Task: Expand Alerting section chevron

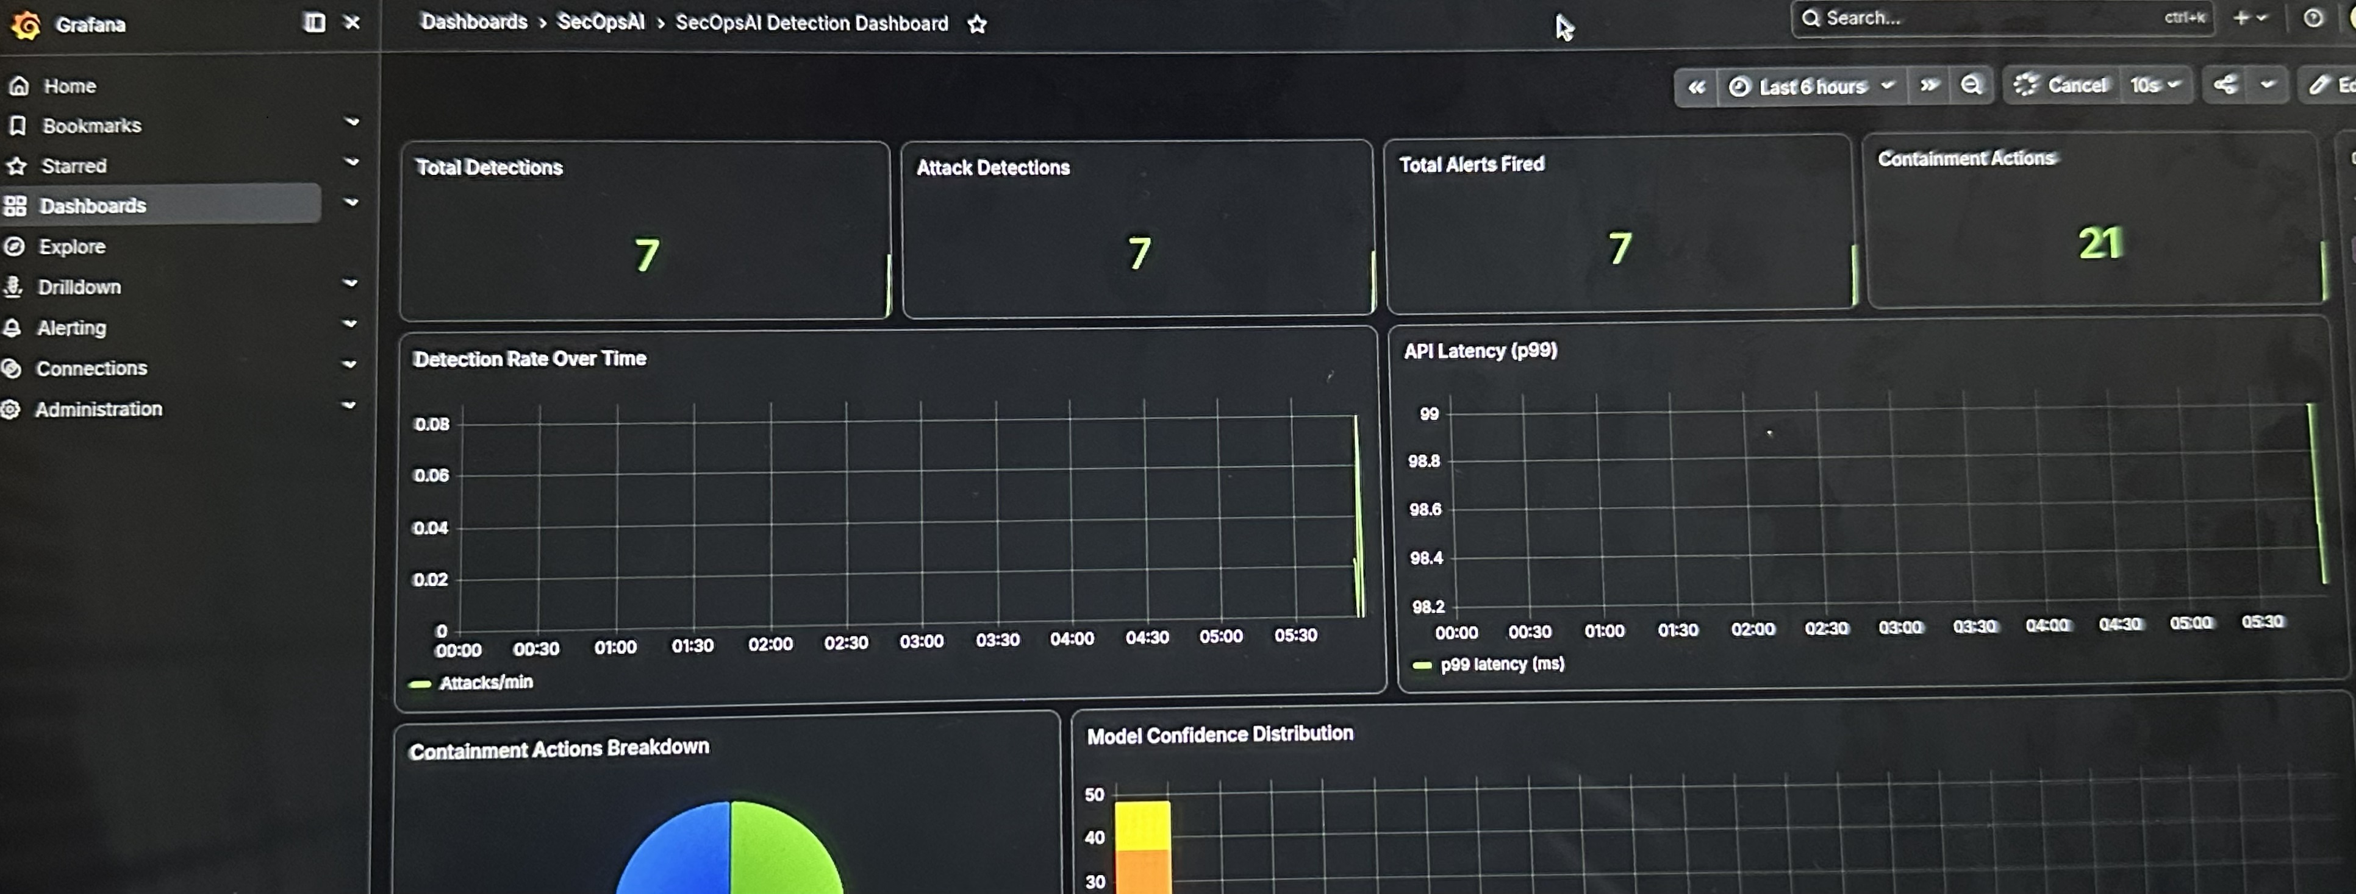Action: pyautogui.click(x=349, y=324)
